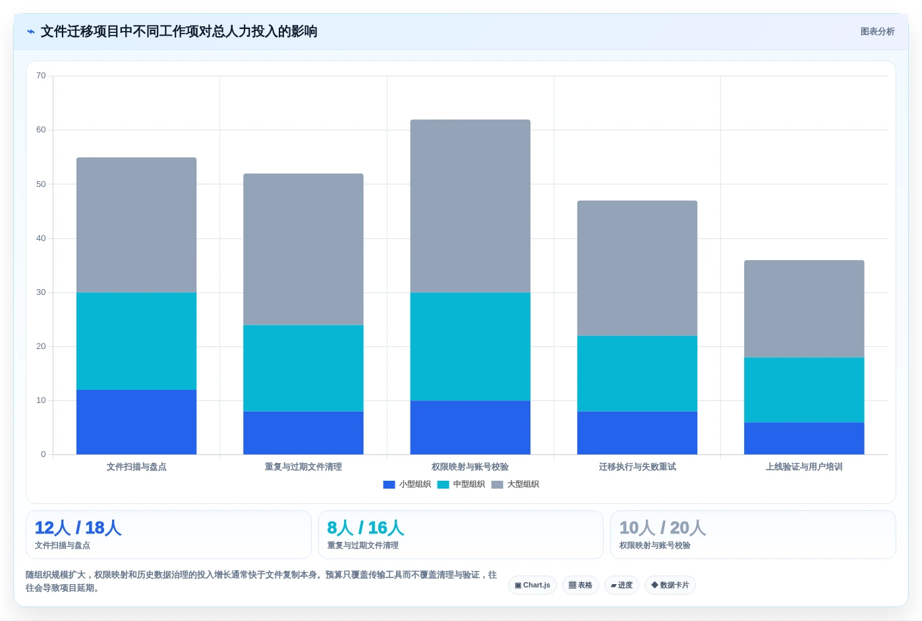This screenshot has width=922, height=621.
Task: Select the cyan segment of 迁移执行与失败重试 bar
Action: [637, 373]
